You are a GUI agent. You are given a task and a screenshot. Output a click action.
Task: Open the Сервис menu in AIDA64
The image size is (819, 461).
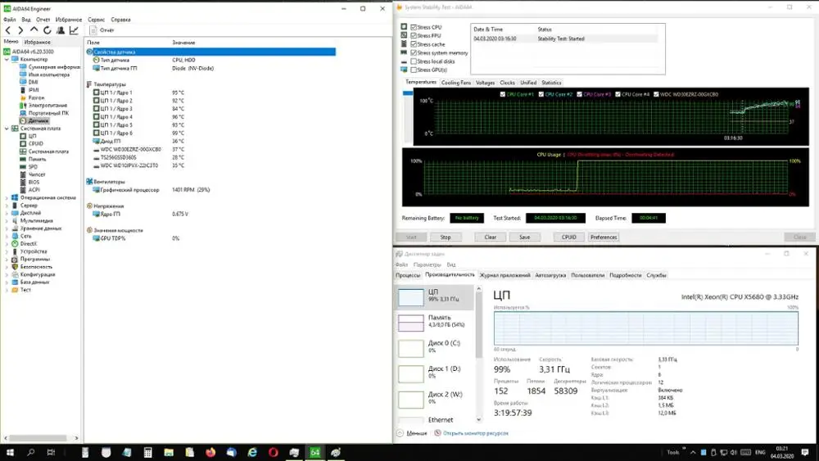coord(96,19)
